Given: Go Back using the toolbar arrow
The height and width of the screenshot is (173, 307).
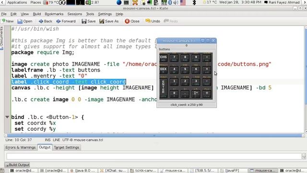Looking at the screenshot, I should tap(41, 21).
